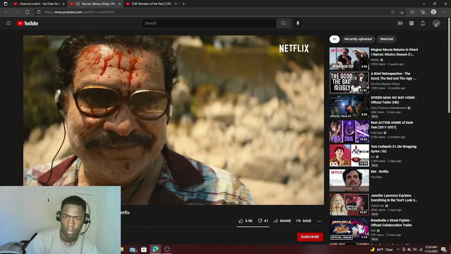Open Microsoft Store in taskbar
The width and height of the screenshot is (451, 254).
pos(144,249)
